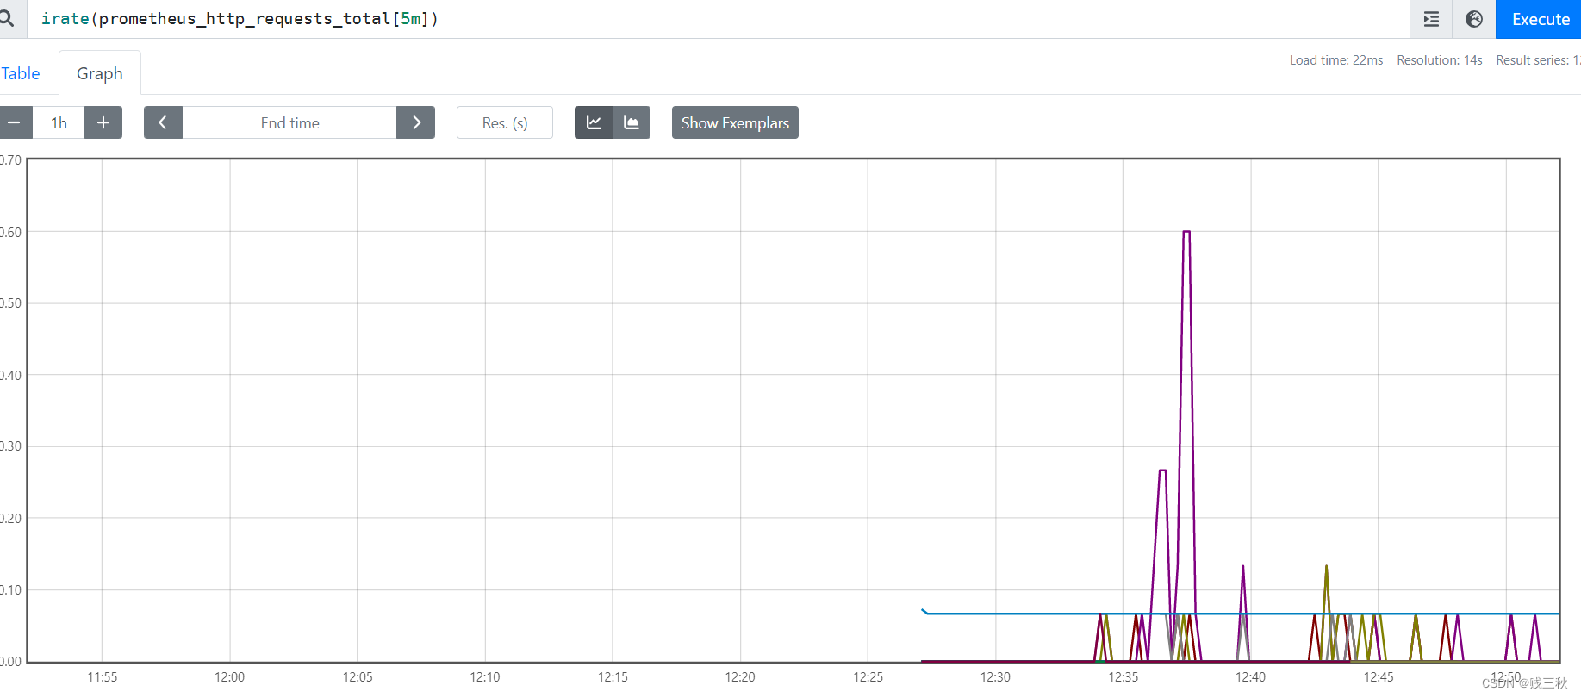This screenshot has height=698, width=1581.
Task: Edit the 1h range field
Action: coord(59,122)
